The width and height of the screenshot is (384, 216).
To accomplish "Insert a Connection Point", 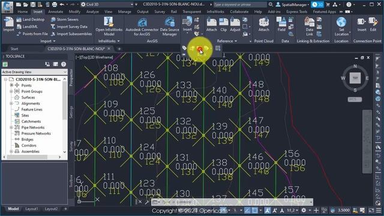I will [361, 25].
